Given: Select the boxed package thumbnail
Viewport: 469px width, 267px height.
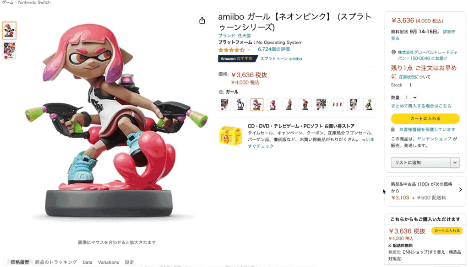Looking at the screenshot, I should tap(9, 50).
